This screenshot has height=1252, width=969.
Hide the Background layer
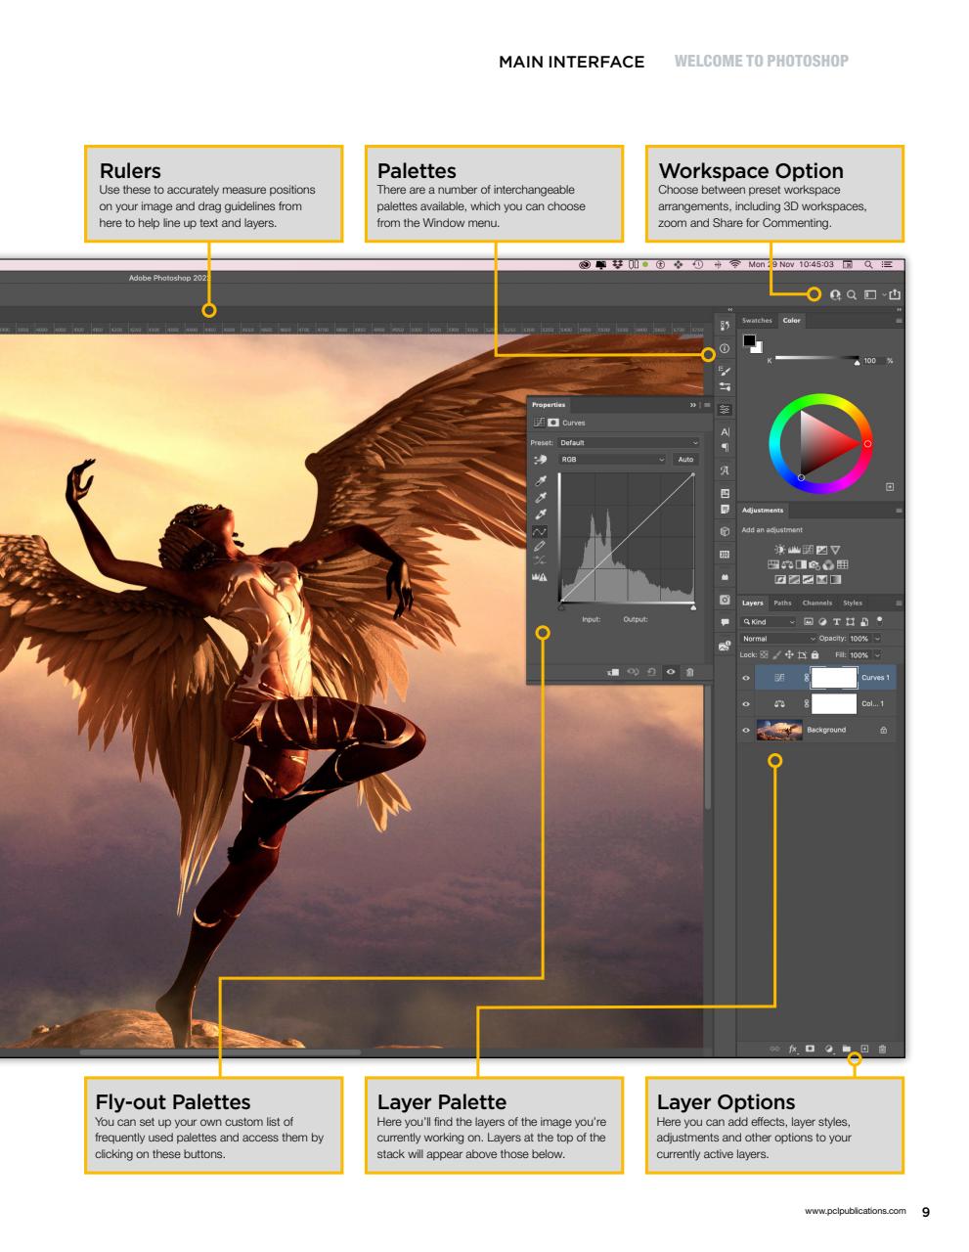(745, 730)
